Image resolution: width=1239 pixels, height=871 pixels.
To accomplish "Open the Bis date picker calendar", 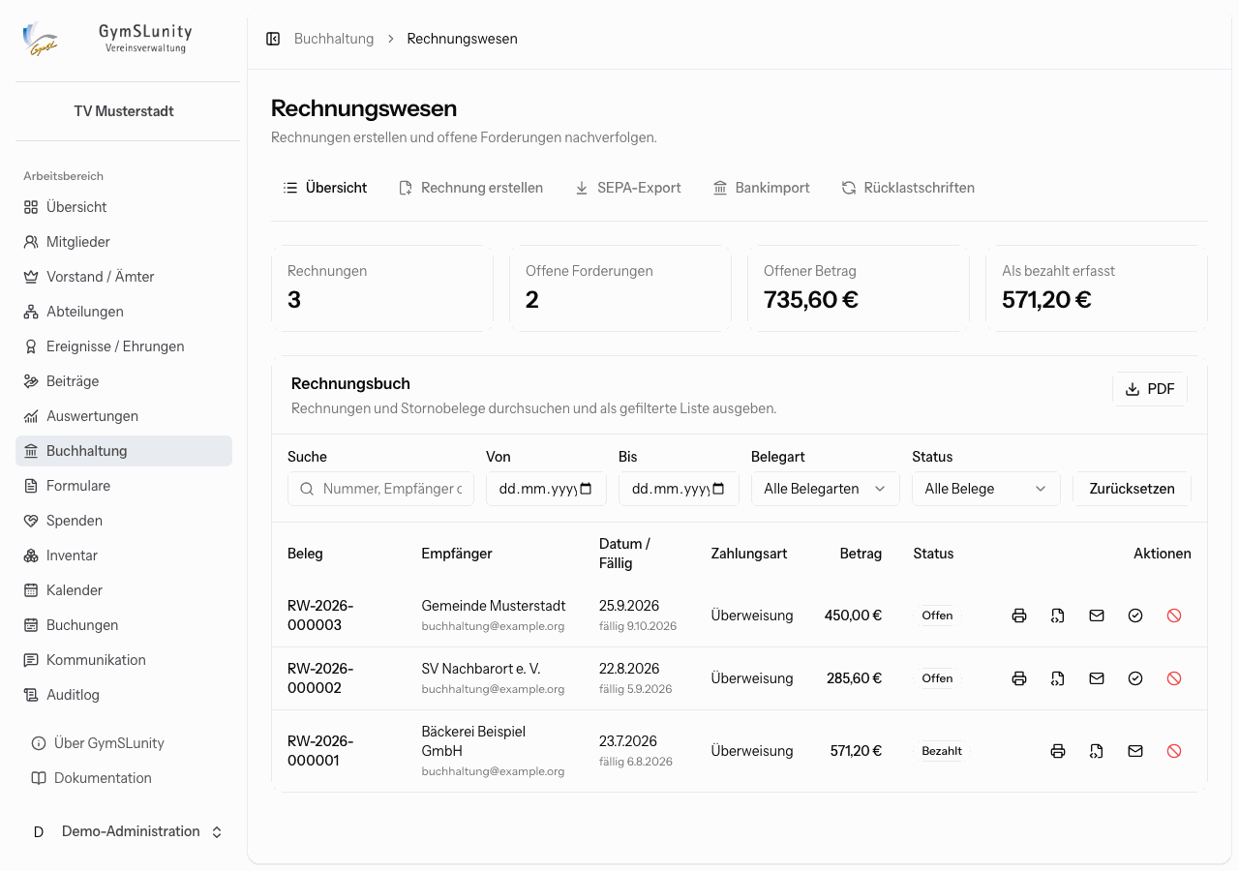I will 718,489.
